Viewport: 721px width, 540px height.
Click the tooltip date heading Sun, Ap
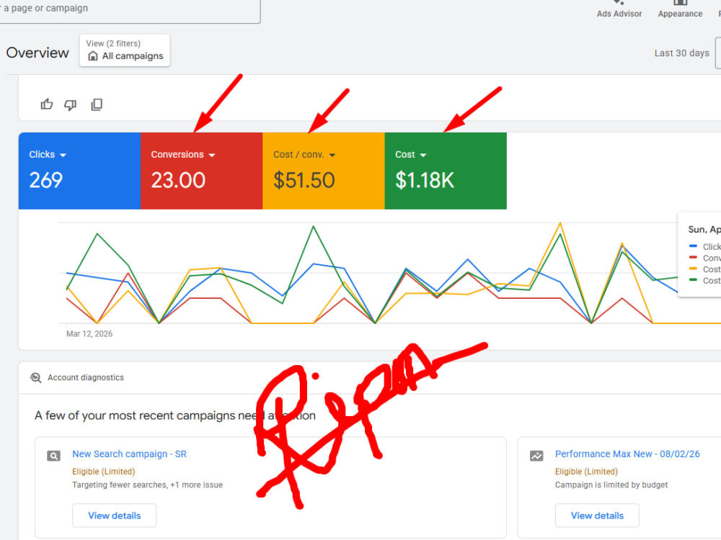tap(704, 229)
